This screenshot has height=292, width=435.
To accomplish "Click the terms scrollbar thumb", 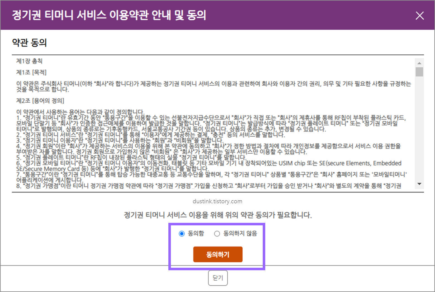I will [x=419, y=72].
